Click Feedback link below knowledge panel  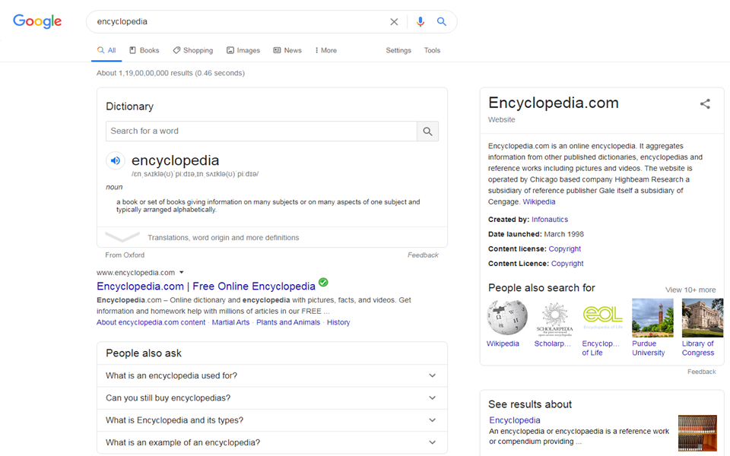coord(702,372)
